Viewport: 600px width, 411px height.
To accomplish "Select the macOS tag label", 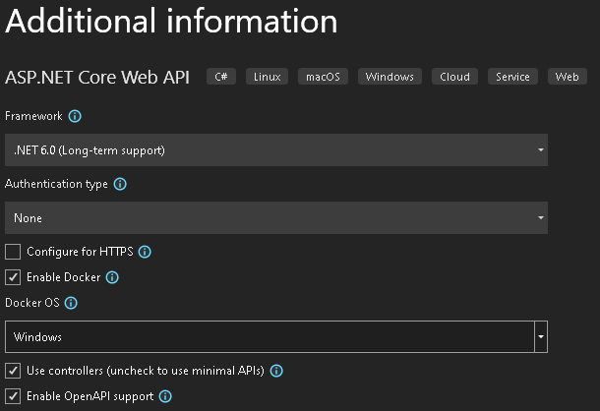I will tap(324, 77).
